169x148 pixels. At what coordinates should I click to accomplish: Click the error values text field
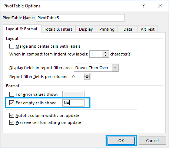73,94
